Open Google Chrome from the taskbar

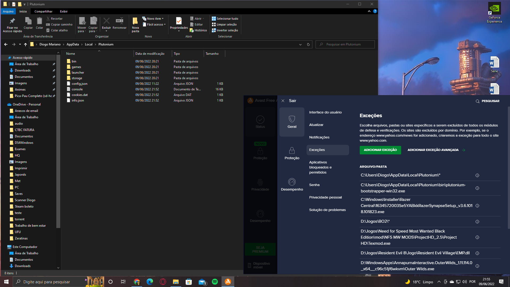pos(137,282)
